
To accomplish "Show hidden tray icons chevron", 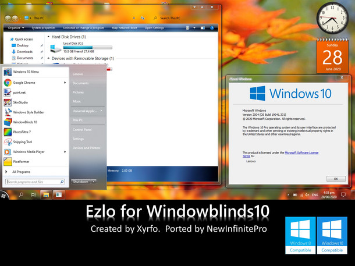I will coord(288,195).
